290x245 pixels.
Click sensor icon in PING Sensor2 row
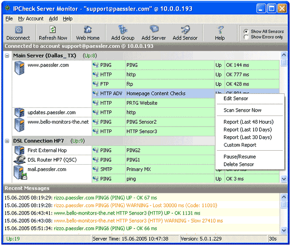95,122
